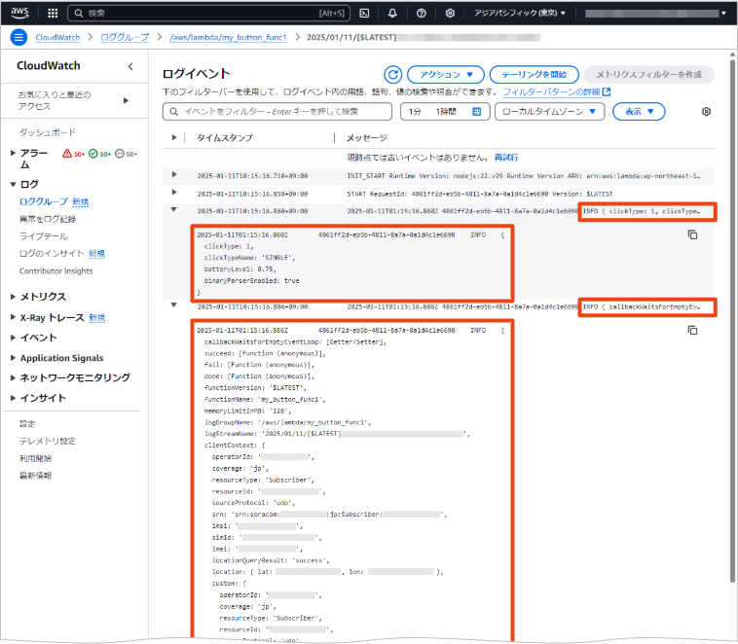Open フィルターパターンの詳細 link
The height and width of the screenshot is (644, 738).
[557, 91]
